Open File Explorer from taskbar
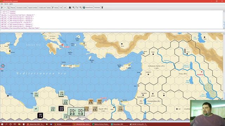The image size is (225, 126). point(19,124)
